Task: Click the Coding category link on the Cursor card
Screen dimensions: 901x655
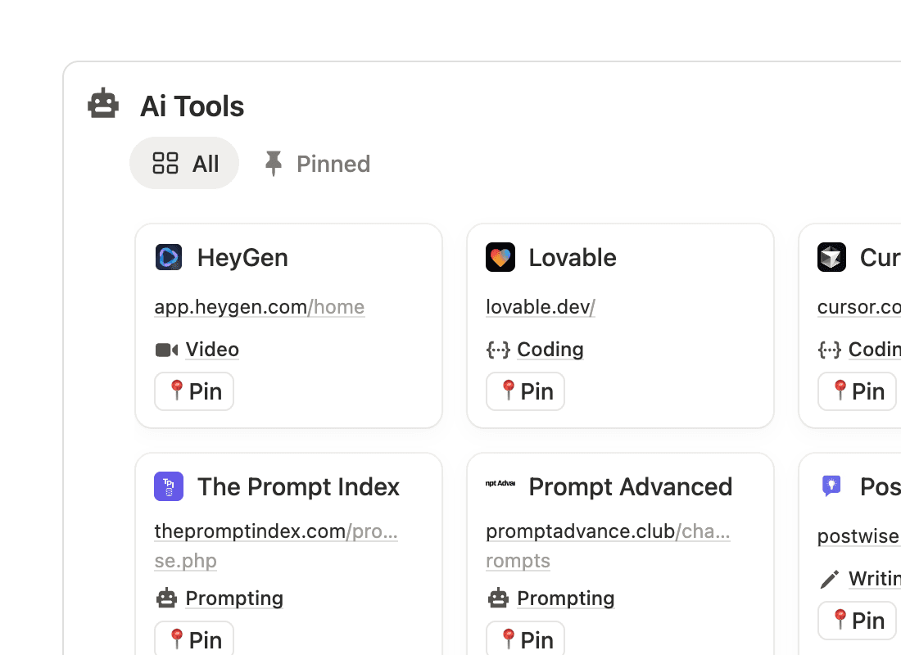Action: [876, 350]
